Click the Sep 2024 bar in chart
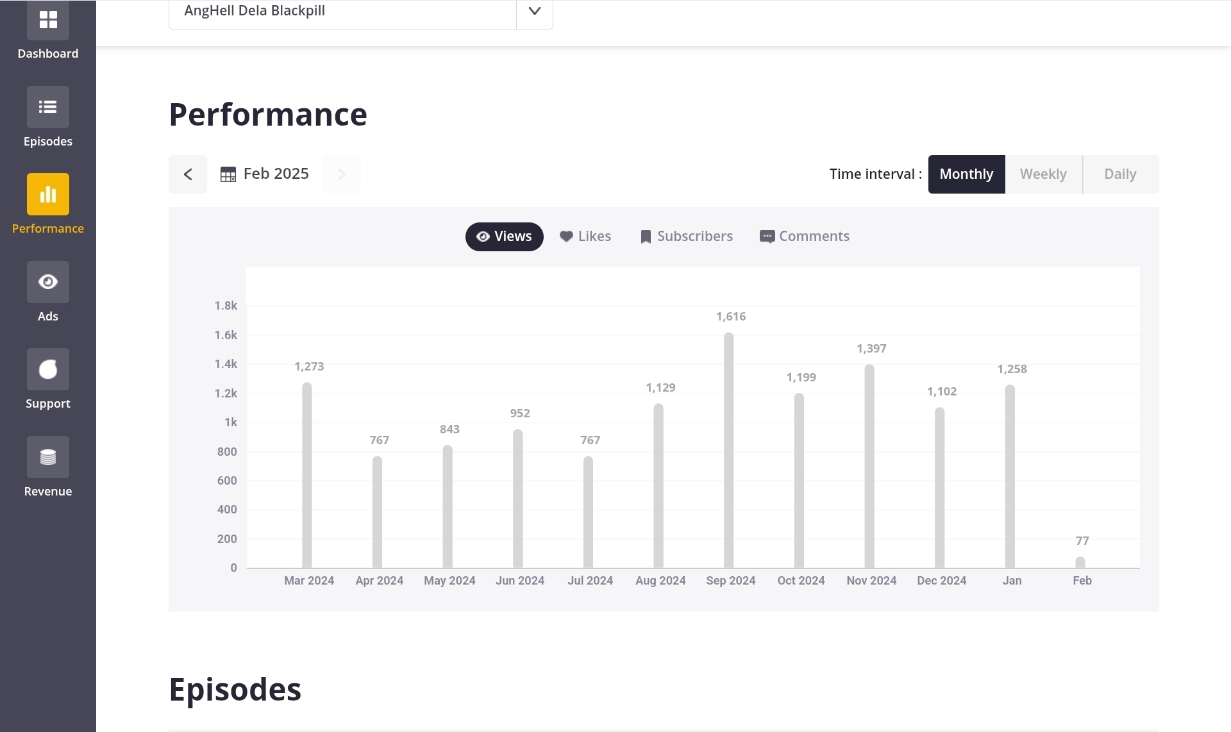 [x=729, y=450]
